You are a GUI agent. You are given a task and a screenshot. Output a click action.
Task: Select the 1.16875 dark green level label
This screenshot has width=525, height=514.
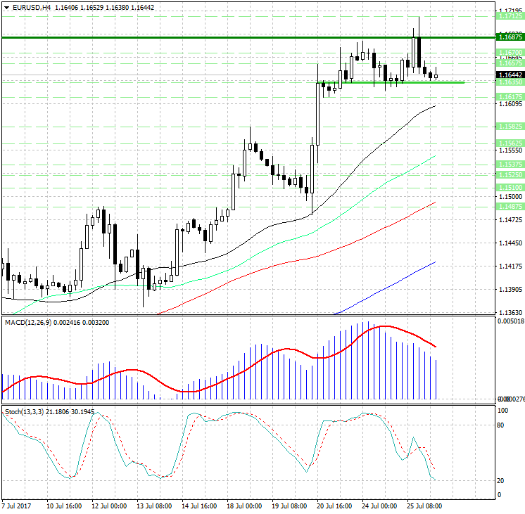pyautogui.click(x=510, y=37)
